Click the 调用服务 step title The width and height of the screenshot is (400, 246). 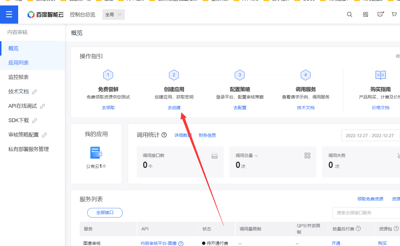[306, 89]
